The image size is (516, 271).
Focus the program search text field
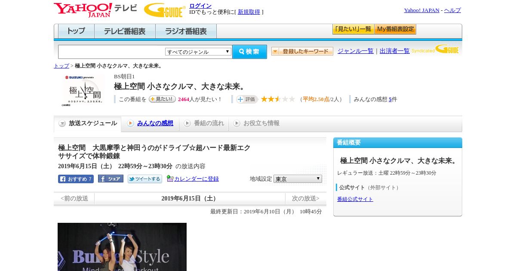point(111,52)
